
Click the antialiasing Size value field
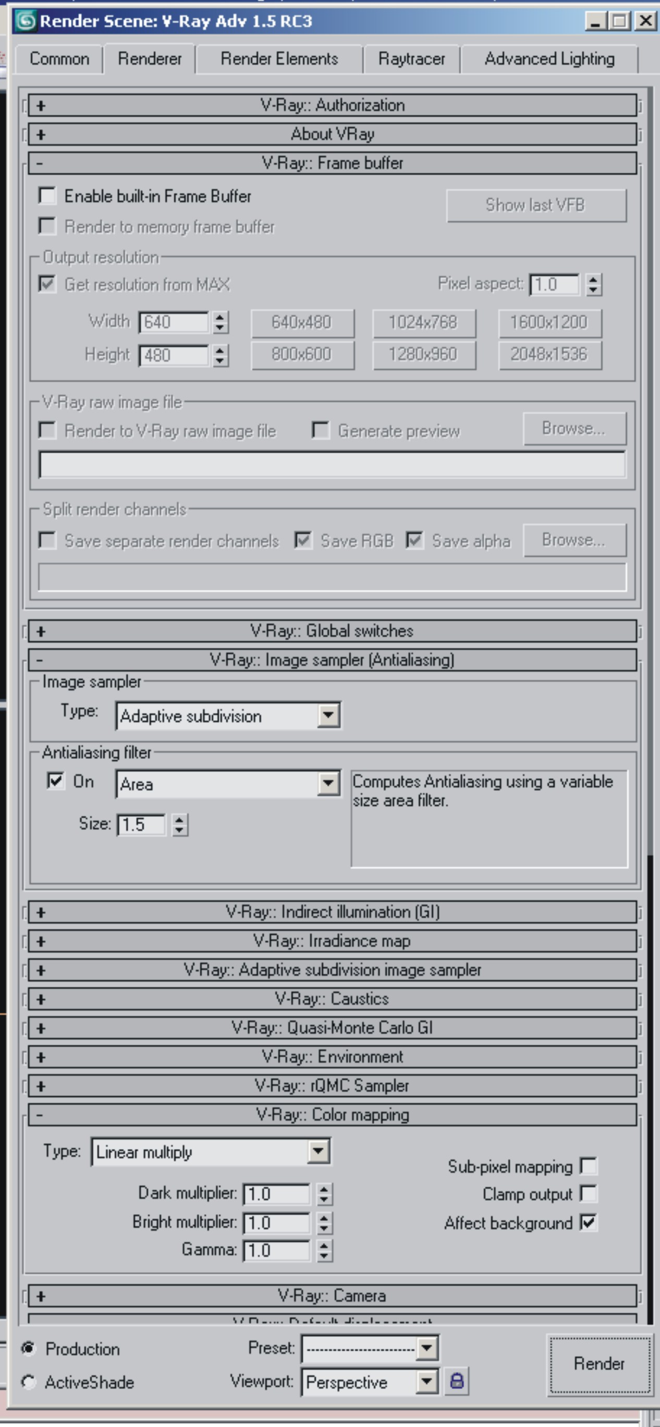point(141,824)
